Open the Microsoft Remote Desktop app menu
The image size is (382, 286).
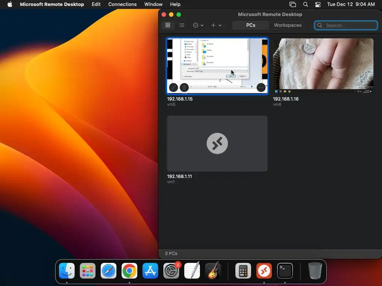point(52,4)
